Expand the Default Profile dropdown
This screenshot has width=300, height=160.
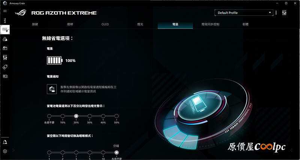tap(244, 13)
